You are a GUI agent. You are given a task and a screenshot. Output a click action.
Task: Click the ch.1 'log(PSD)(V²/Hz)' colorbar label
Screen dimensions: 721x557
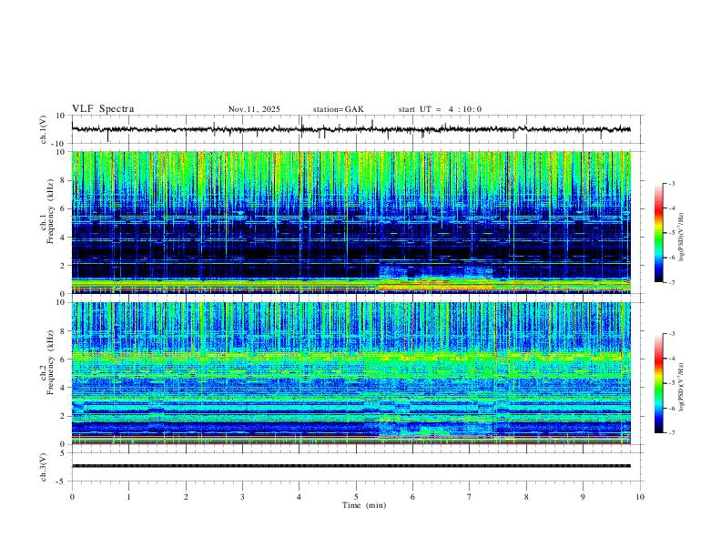click(x=682, y=238)
